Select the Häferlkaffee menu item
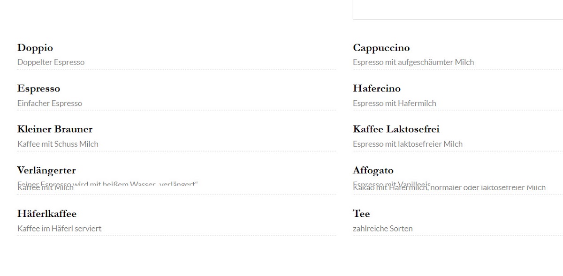Image resolution: width=563 pixels, height=276 pixels. pos(47,214)
